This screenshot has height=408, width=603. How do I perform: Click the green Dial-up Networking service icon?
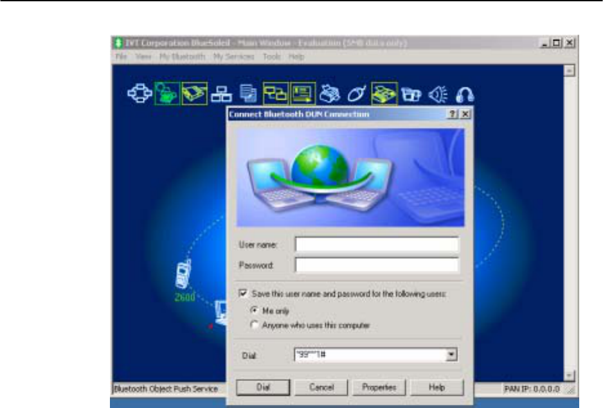click(167, 93)
